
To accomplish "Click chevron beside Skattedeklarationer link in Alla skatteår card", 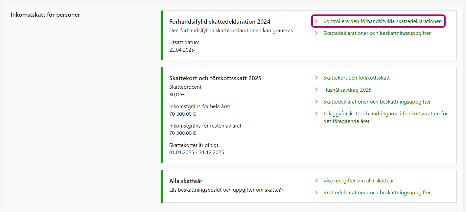I will click(316, 192).
